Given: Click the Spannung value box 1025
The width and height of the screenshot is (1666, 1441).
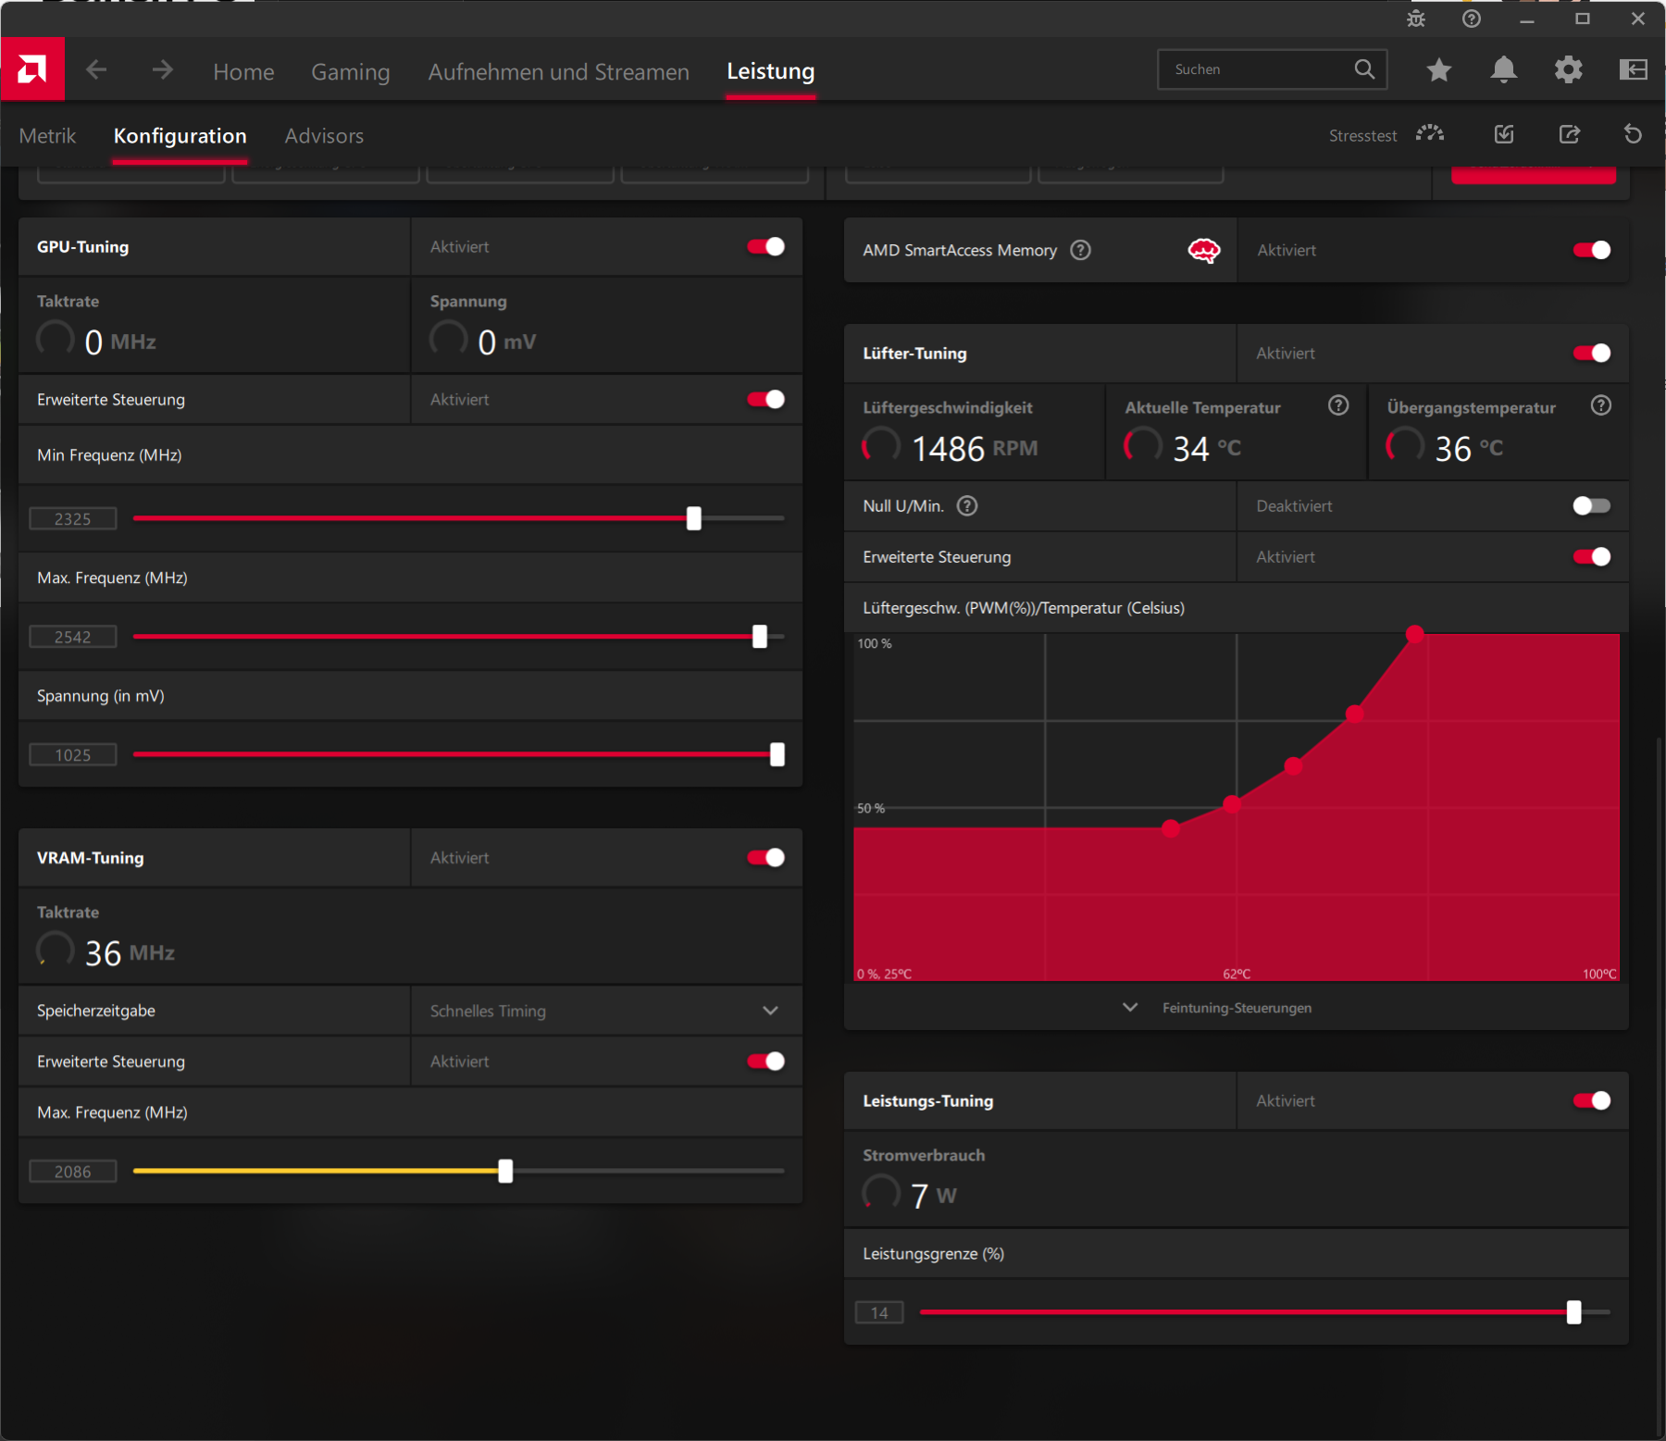Looking at the screenshot, I should (x=73, y=754).
